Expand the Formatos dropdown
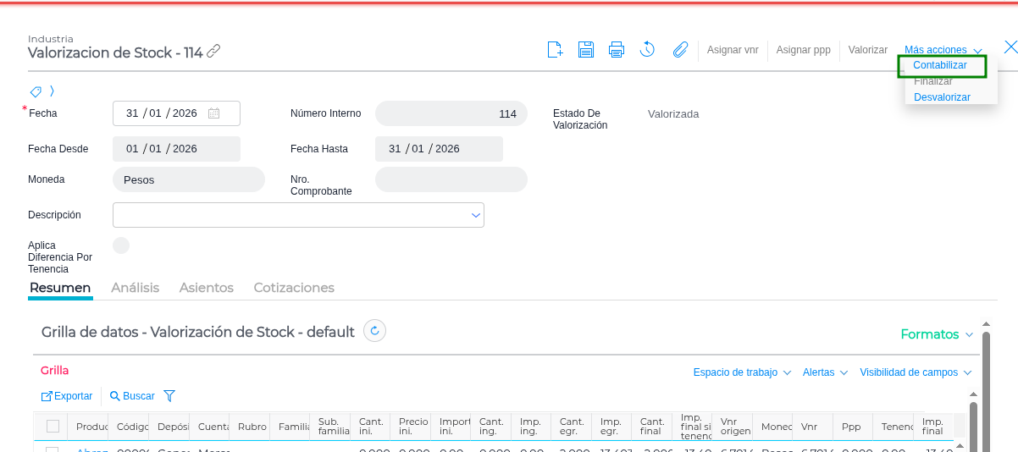Image resolution: width=1018 pixels, height=452 pixels. (937, 334)
